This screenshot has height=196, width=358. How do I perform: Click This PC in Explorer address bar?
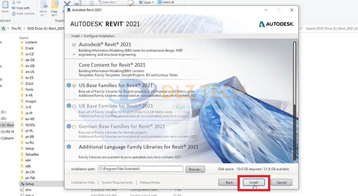(16, 28)
